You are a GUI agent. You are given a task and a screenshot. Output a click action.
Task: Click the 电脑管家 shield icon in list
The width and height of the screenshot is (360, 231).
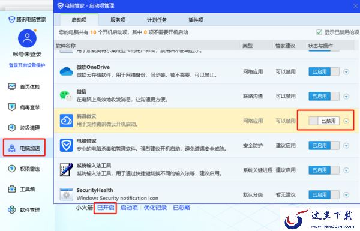click(x=67, y=145)
